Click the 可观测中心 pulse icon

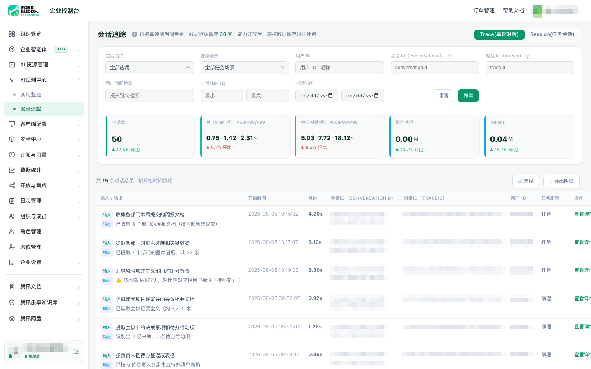point(12,80)
